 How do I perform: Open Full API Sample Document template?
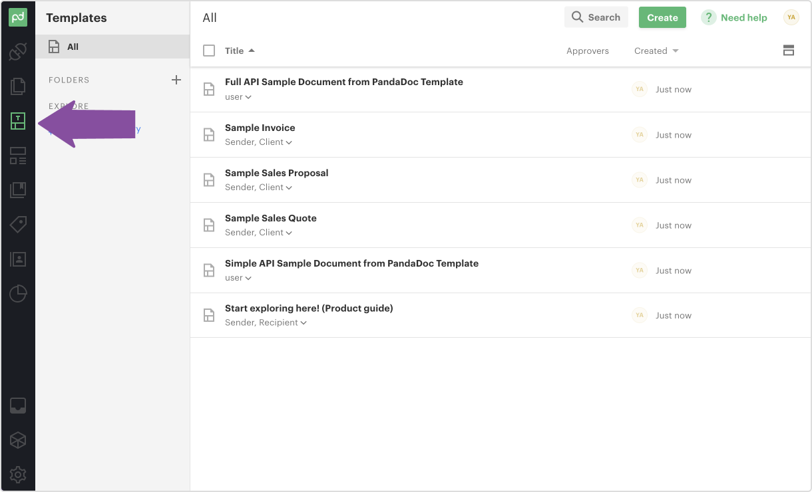coord(344,82)
